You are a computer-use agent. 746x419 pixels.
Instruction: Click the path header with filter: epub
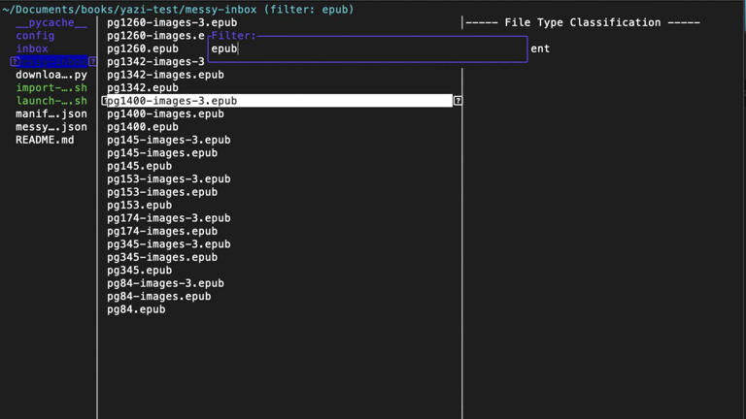point(178,9)
